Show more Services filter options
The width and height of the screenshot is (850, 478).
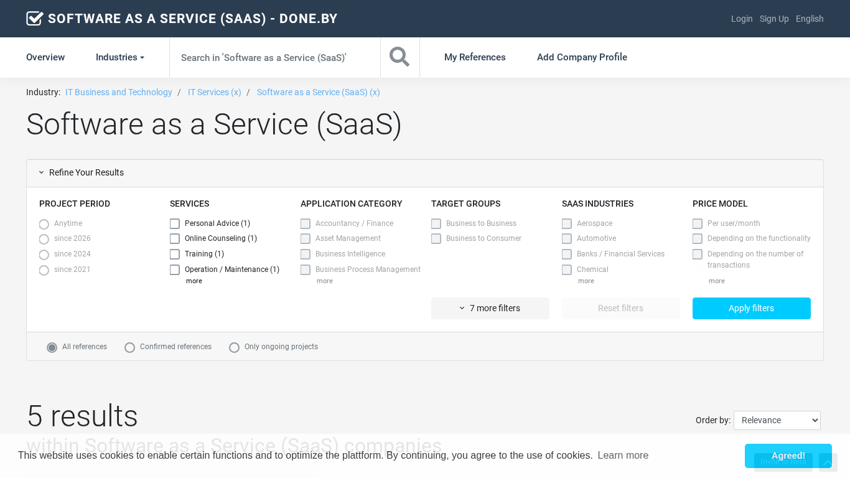coord(194,281)
